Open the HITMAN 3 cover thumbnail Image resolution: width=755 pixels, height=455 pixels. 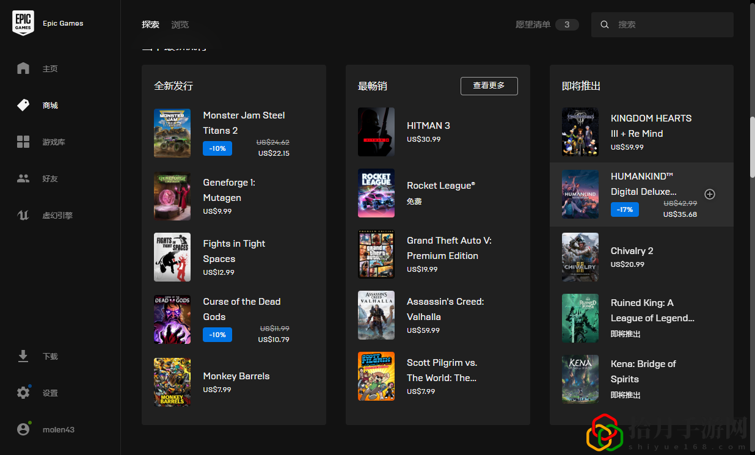(x=376, y=132)
